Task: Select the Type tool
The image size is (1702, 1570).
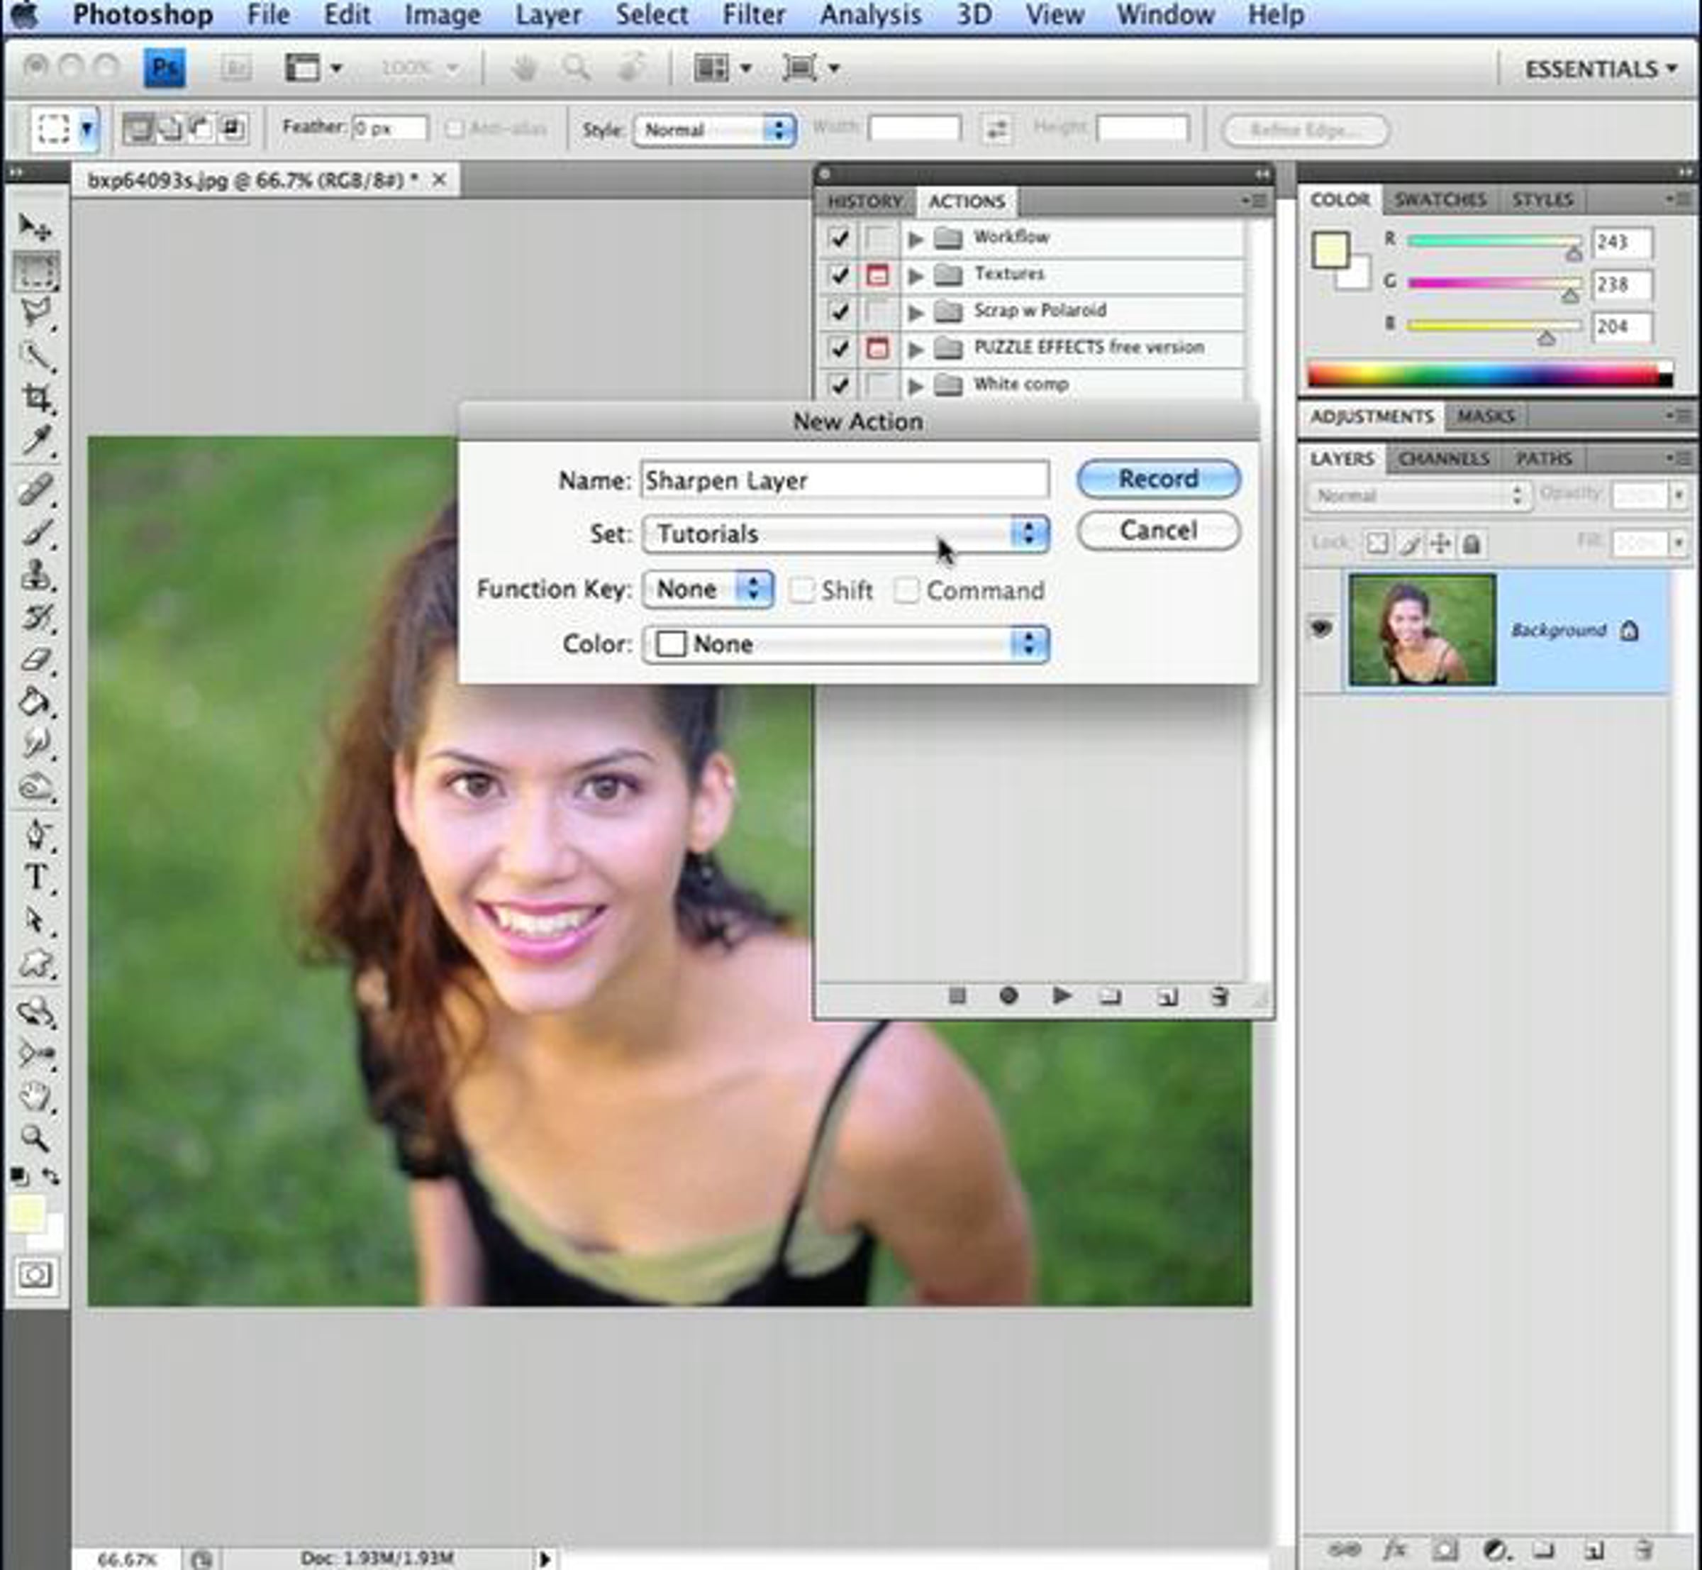Action: click(x=35, y=877)
